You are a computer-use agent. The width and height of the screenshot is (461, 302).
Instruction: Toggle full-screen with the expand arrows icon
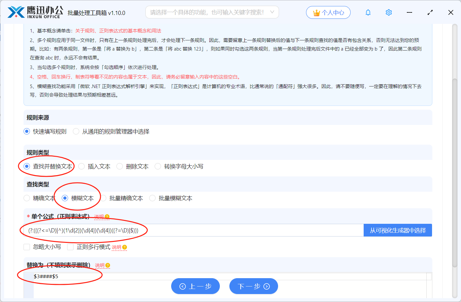point(430,12)
